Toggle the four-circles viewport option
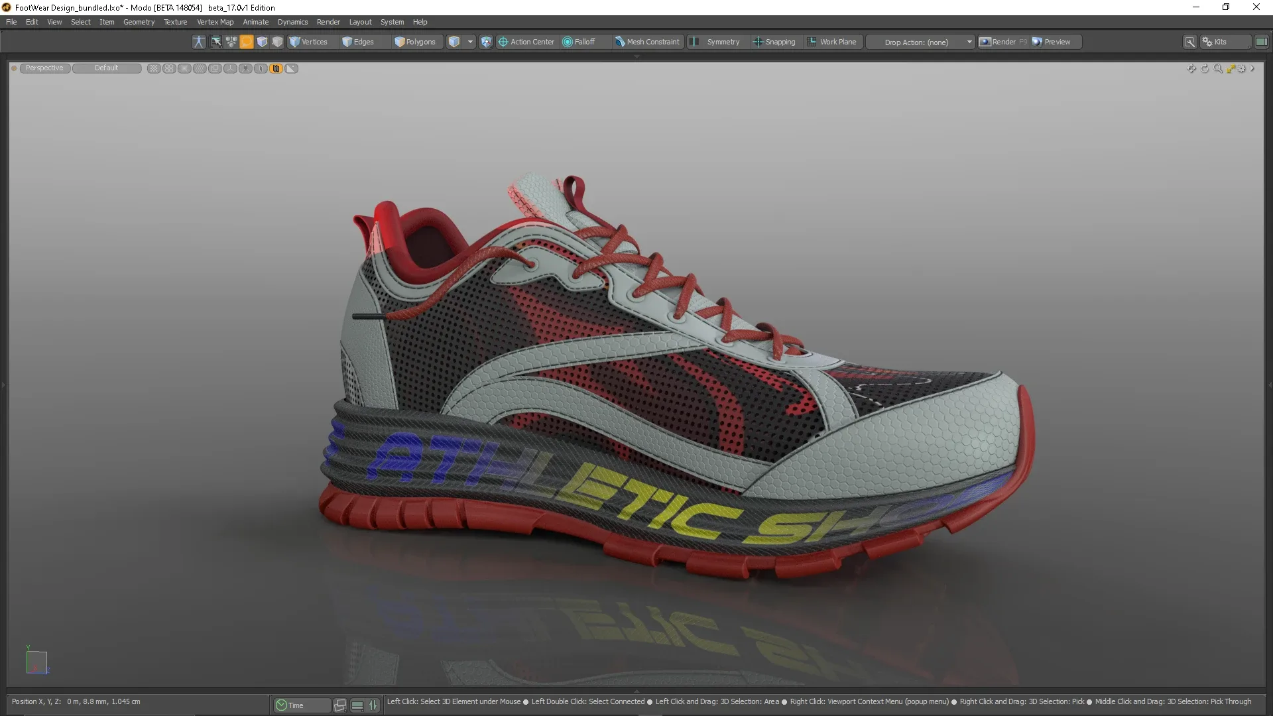 169,68
